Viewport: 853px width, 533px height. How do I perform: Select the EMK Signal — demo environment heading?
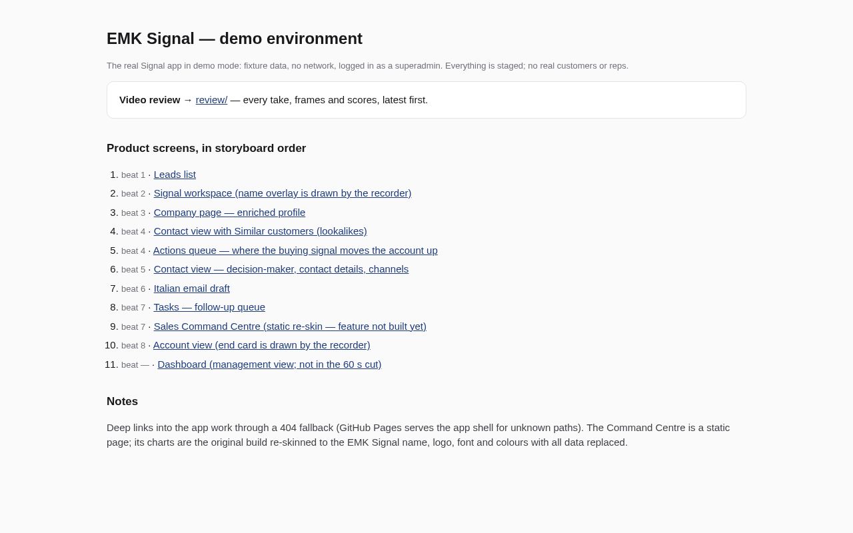pos(235,39)
